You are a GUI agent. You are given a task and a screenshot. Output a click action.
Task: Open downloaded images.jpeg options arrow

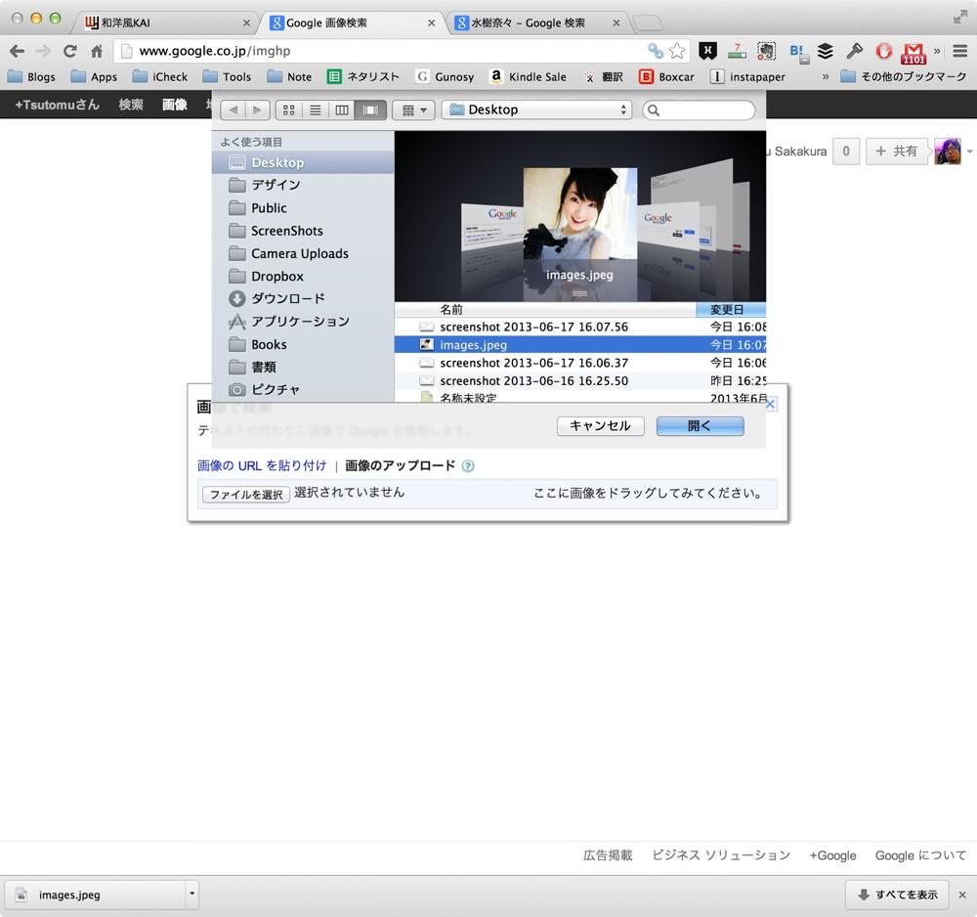coord(191,894)
